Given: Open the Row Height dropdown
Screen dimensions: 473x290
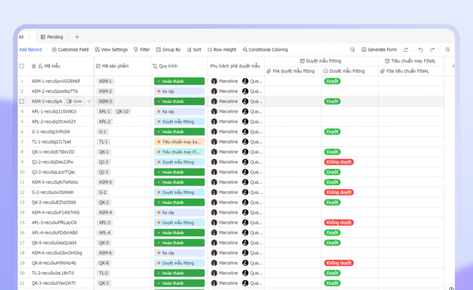Looking at the screenshot, I should click(x=222, y=50).
